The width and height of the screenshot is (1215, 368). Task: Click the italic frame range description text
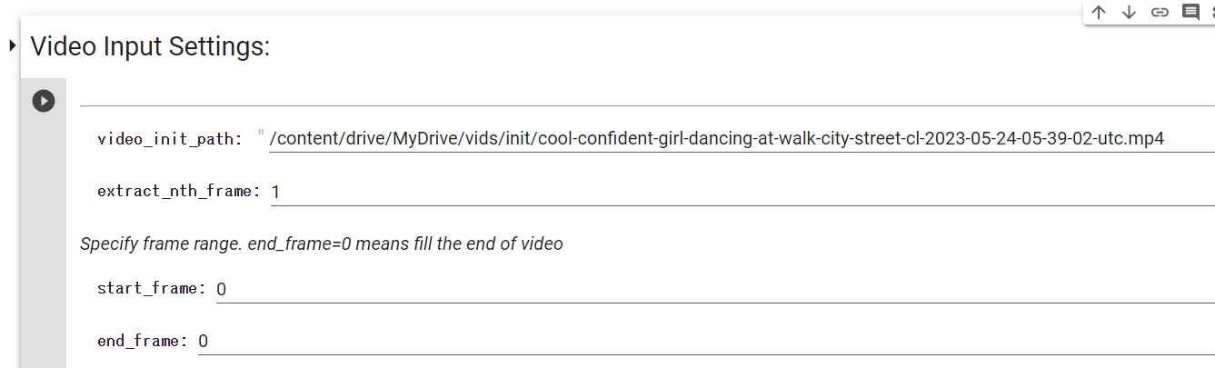click(322, 244)
